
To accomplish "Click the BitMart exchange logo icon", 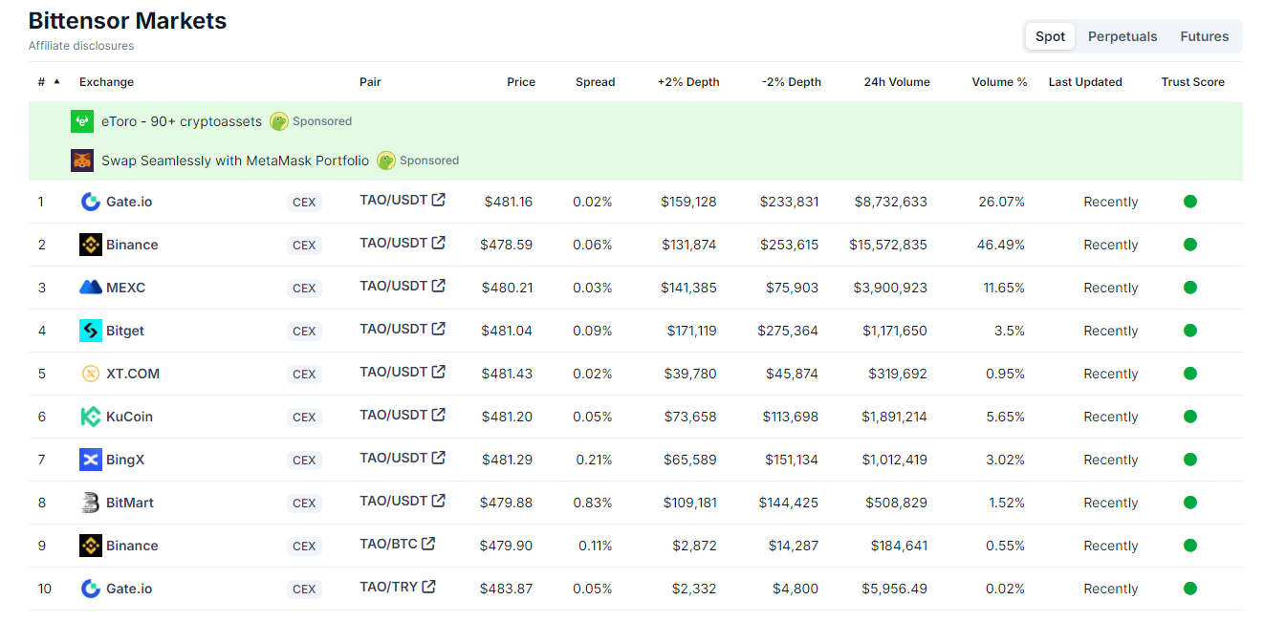I will (91, 503).
